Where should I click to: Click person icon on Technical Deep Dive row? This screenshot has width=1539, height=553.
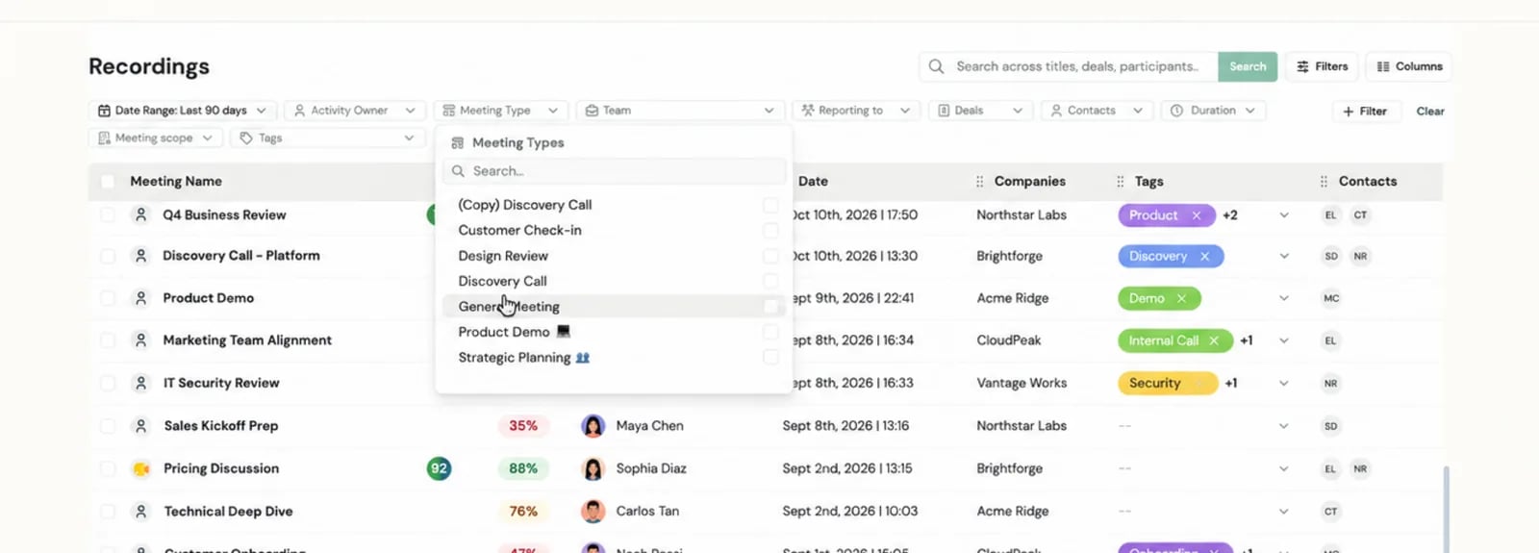point(141,511)
